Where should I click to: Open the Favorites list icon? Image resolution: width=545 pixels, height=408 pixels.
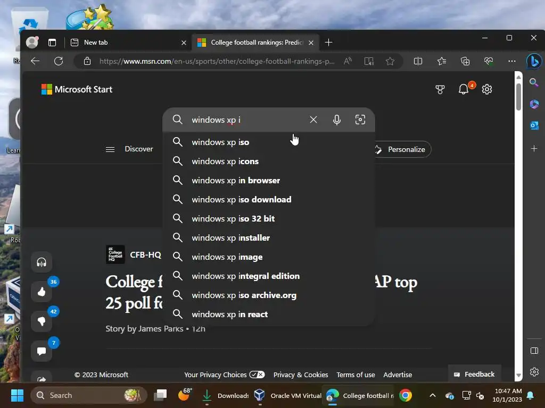pyautogui.click(x=441, y=61)
